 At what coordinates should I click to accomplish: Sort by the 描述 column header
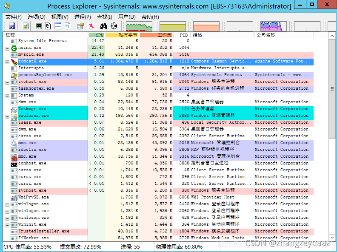[223, 35]
